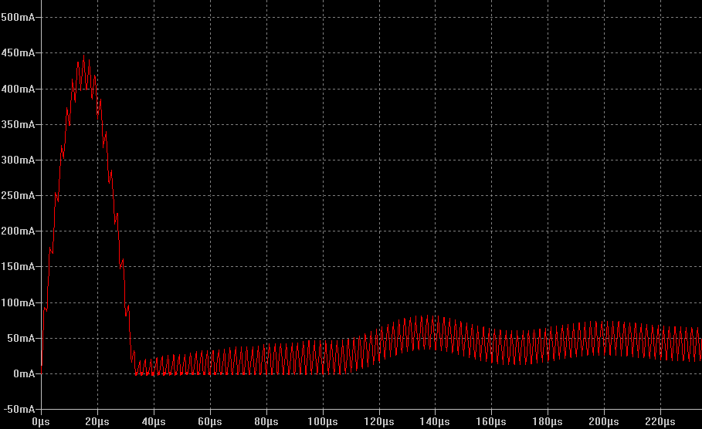Viewport: 702px width, 429px height.
Task: Click the 50mA y-axis label
Action: click(21, 338)
